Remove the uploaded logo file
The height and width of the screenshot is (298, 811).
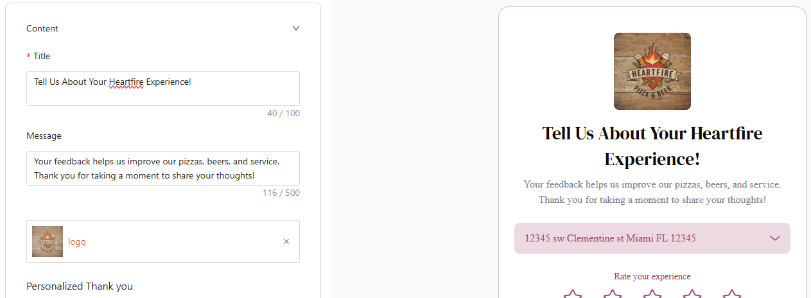[286, 241]
